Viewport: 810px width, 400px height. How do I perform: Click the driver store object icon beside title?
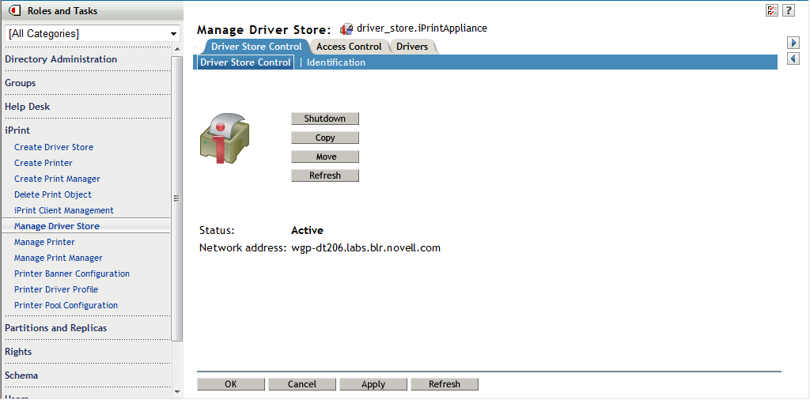coord(346,28)
